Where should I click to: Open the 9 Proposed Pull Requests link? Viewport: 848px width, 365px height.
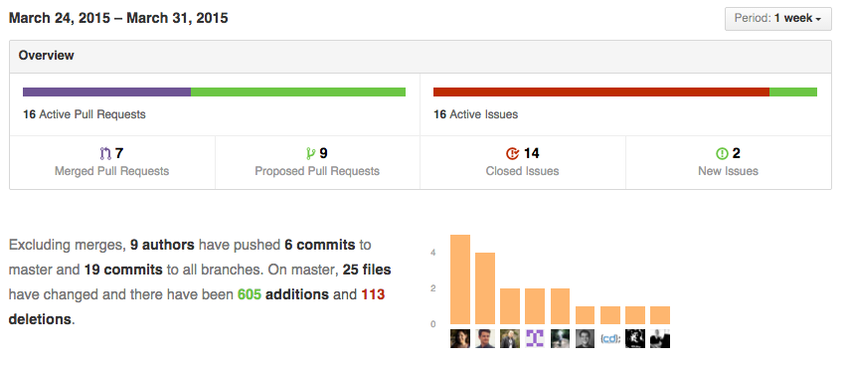pyautogui.click(x=317, y=162)
